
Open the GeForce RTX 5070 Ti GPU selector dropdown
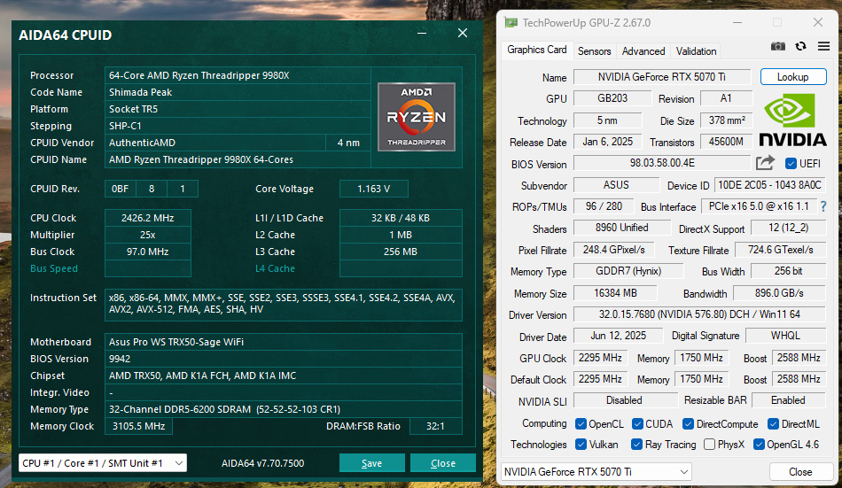596,472
